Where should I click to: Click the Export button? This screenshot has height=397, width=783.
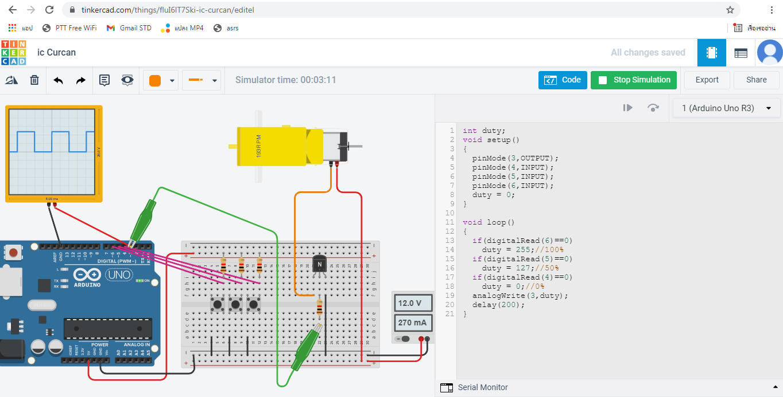(707, 80)
